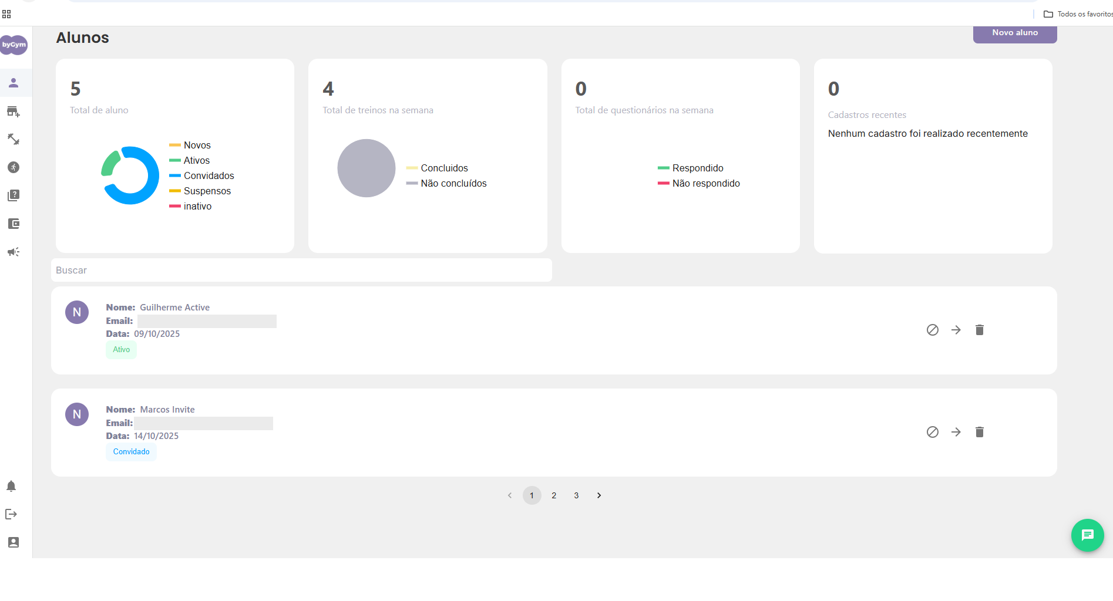
Task: Go to next page with right chevron
Action: (598, 495)
